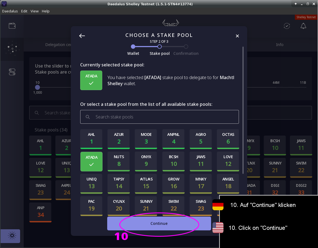Viewport: 318px width, 248px height.
Task: Open the wallets section in the sidebar
Action: tap(12, 26)
